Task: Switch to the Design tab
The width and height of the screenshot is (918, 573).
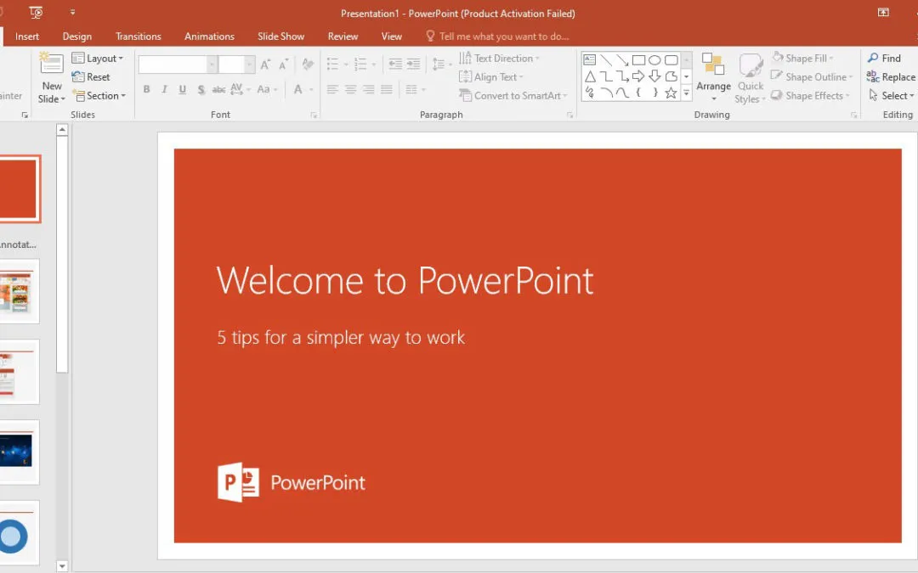Action: coord(77,37)
